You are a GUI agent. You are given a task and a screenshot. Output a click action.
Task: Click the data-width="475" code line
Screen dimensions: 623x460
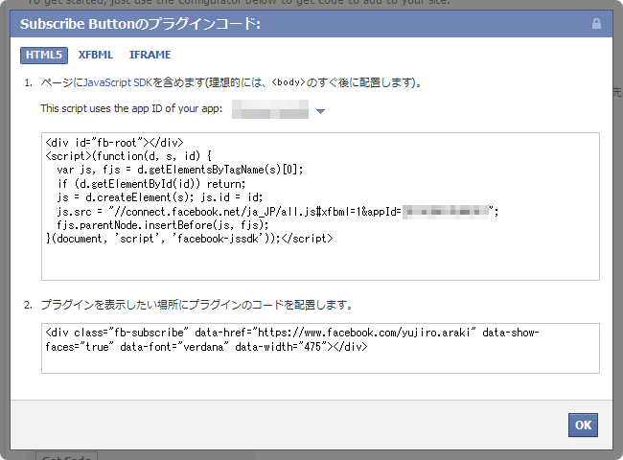coord(206,347)
